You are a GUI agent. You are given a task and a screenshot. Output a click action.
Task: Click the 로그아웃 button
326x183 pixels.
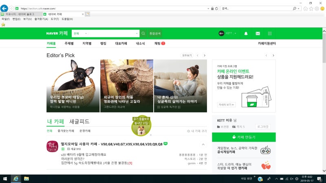coord(263,126)
